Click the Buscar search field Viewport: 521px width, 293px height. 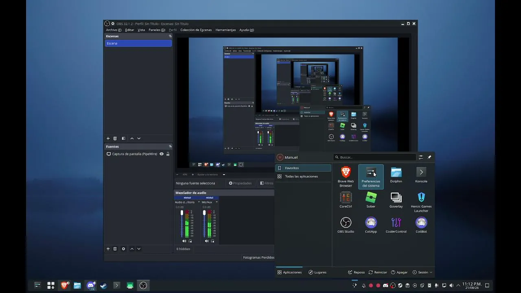click(375, 157)
